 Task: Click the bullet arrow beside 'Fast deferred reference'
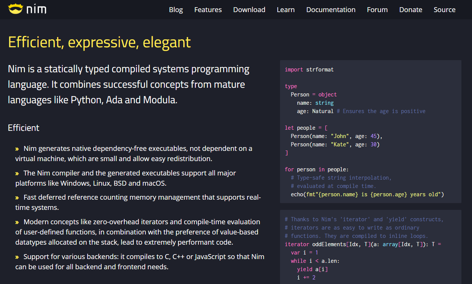tap(17, 198)
